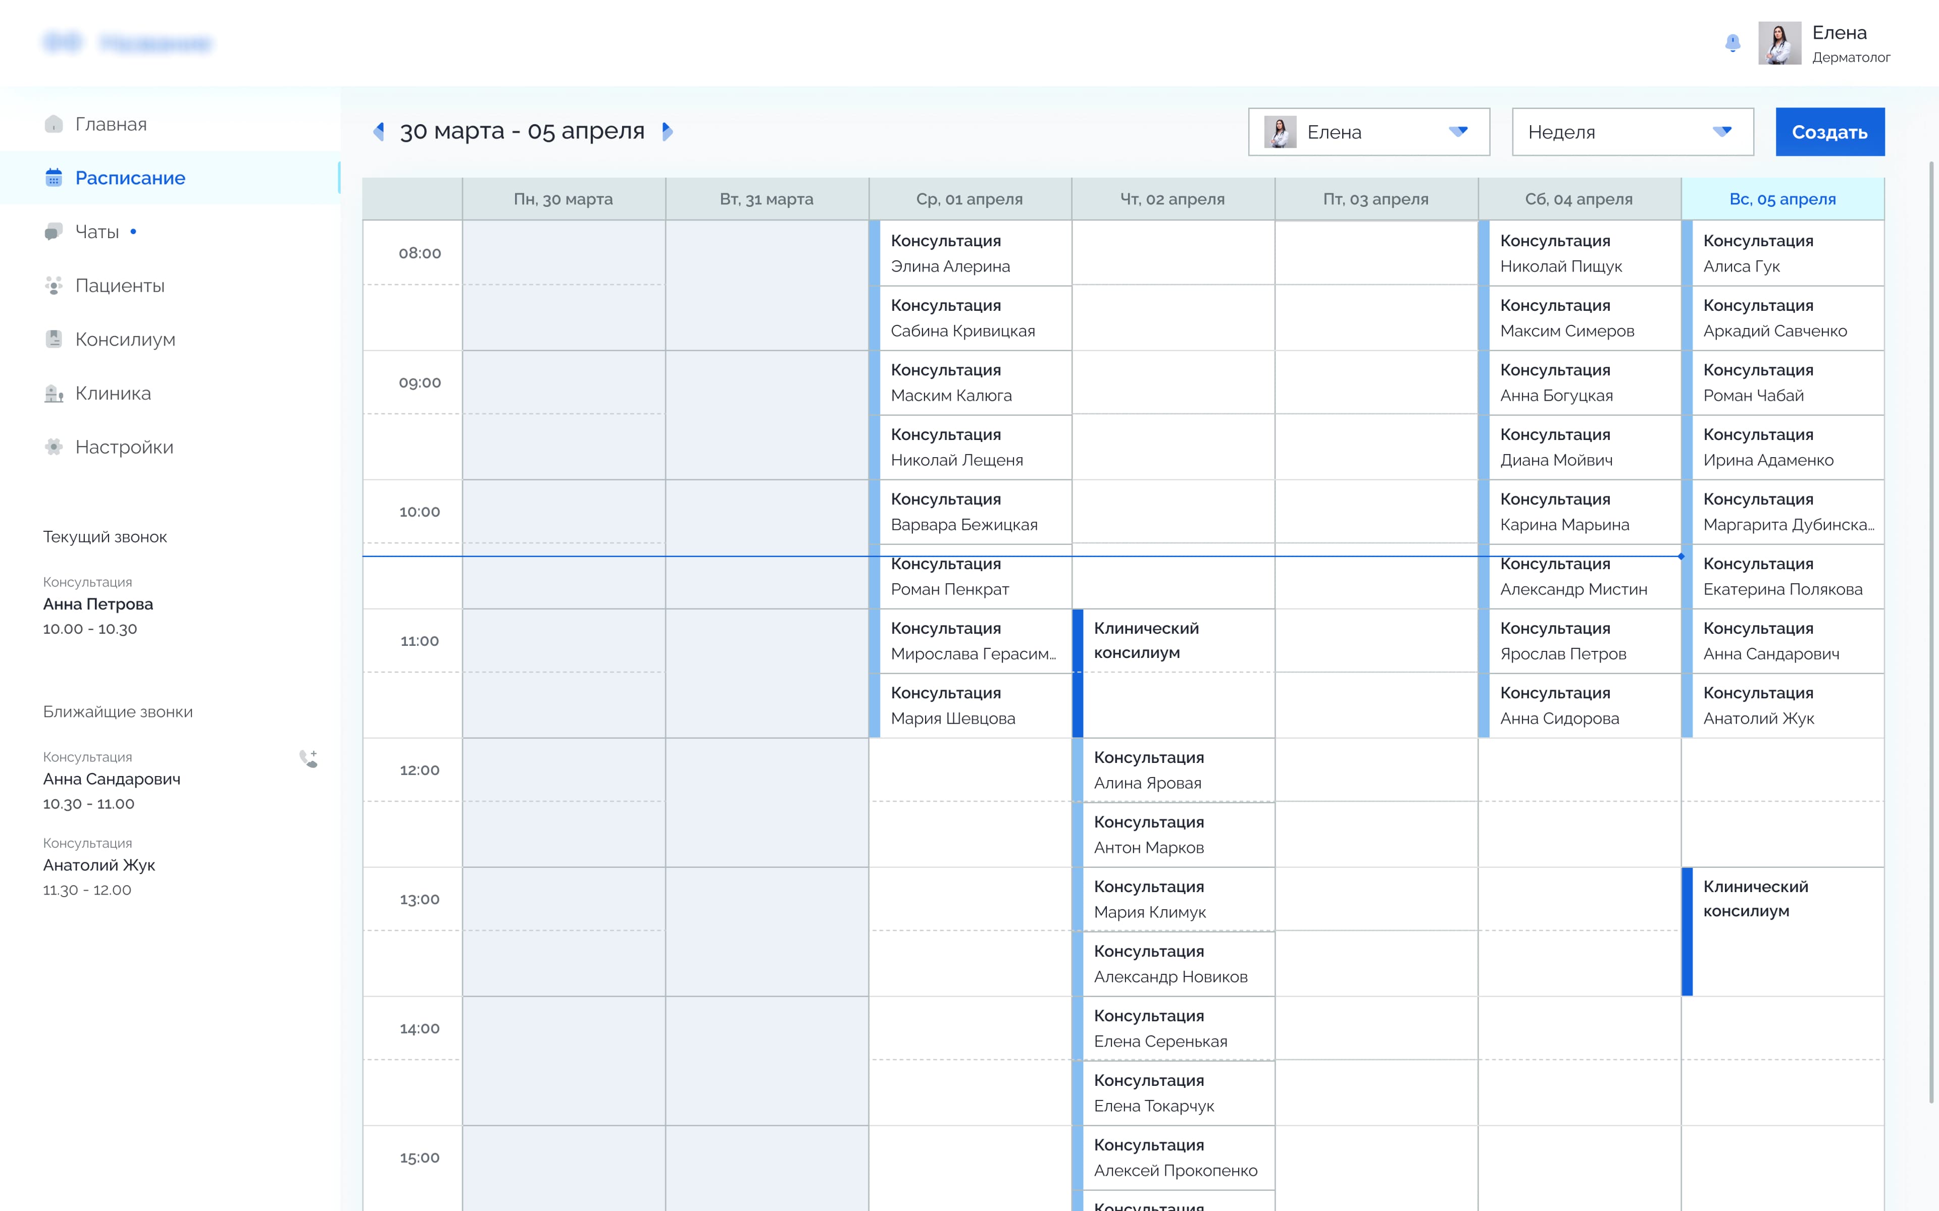Image resolution: width=1939 pixels, height=1211 pixels.
Task: Go to previous week arrow
Action: (x=379, y=131)
